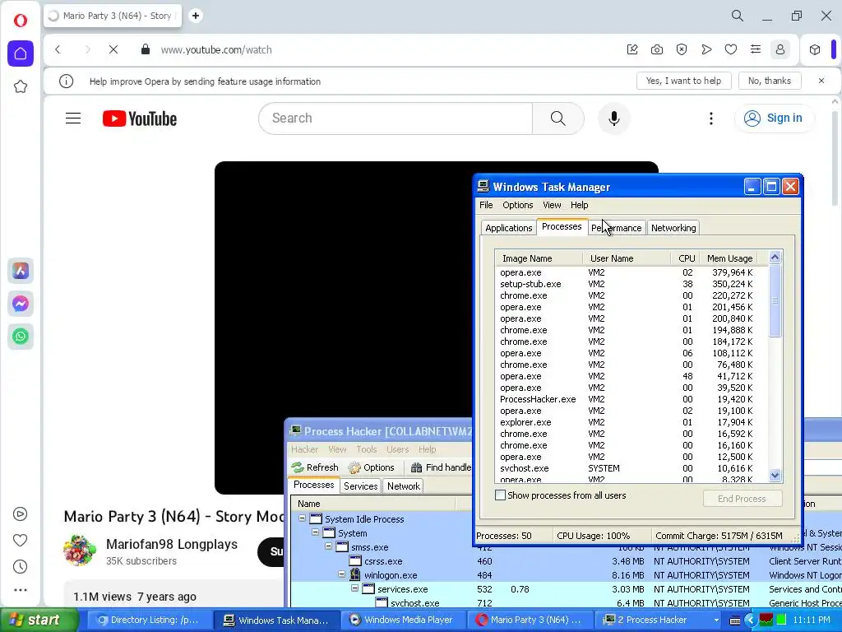Image resolution: width=842 pixels, height=632 pixels.
Task: Click YouTube voice search microphone
Action: [613, 118]
